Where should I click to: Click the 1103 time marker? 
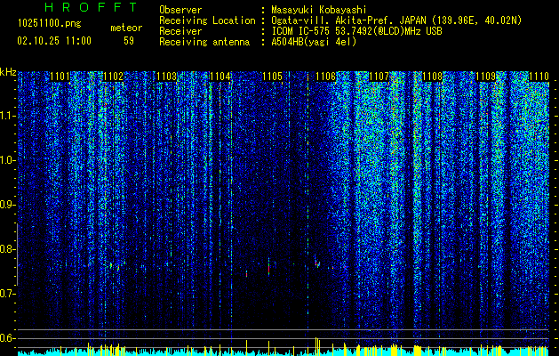coord(166,77)
